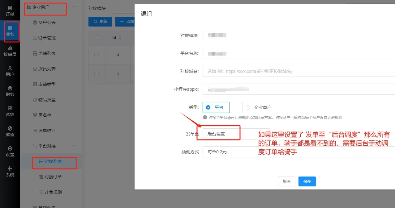Image resolution: width=395 pixels, height=208 pixels.
Task: Open the 设置 settings icon
Action: tap(10, 151)
